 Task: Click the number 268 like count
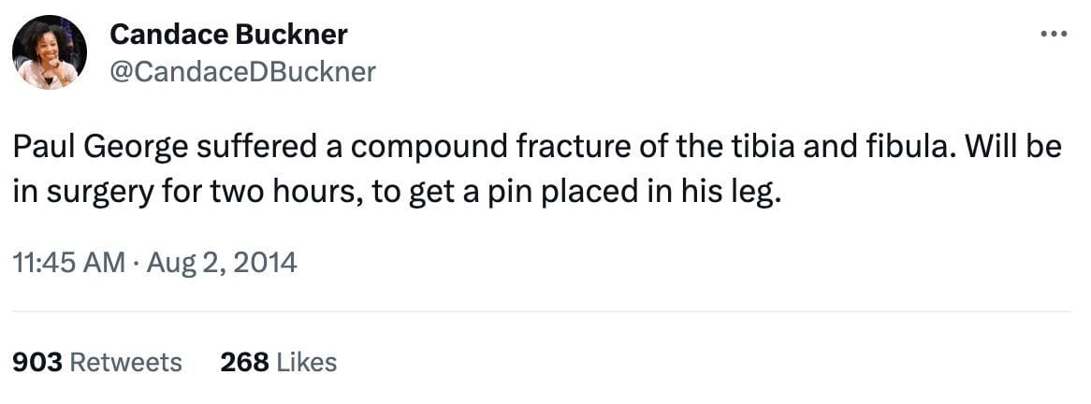(x=244, y=362)
